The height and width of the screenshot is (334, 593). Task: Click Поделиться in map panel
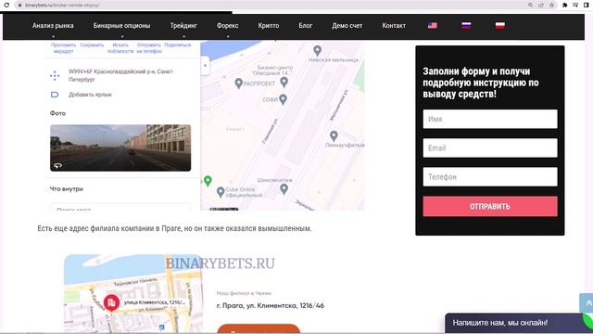(178, 45)
